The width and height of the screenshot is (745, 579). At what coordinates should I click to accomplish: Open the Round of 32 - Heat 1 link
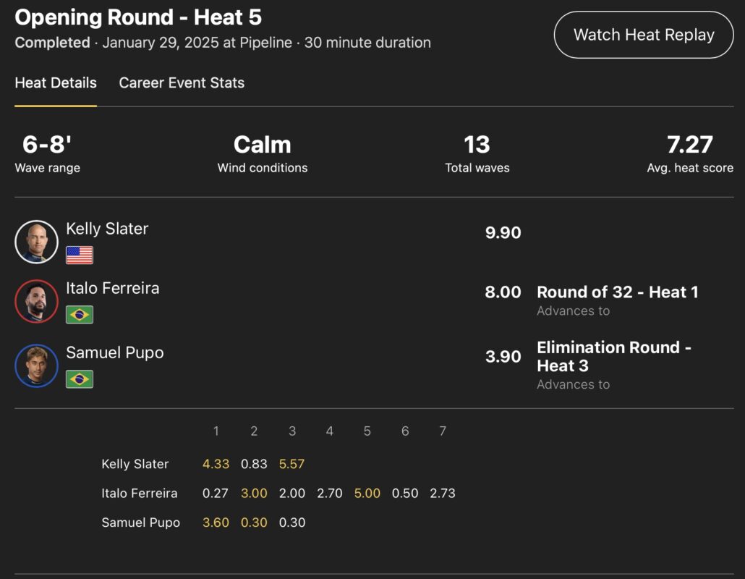[x=617, y=292]
